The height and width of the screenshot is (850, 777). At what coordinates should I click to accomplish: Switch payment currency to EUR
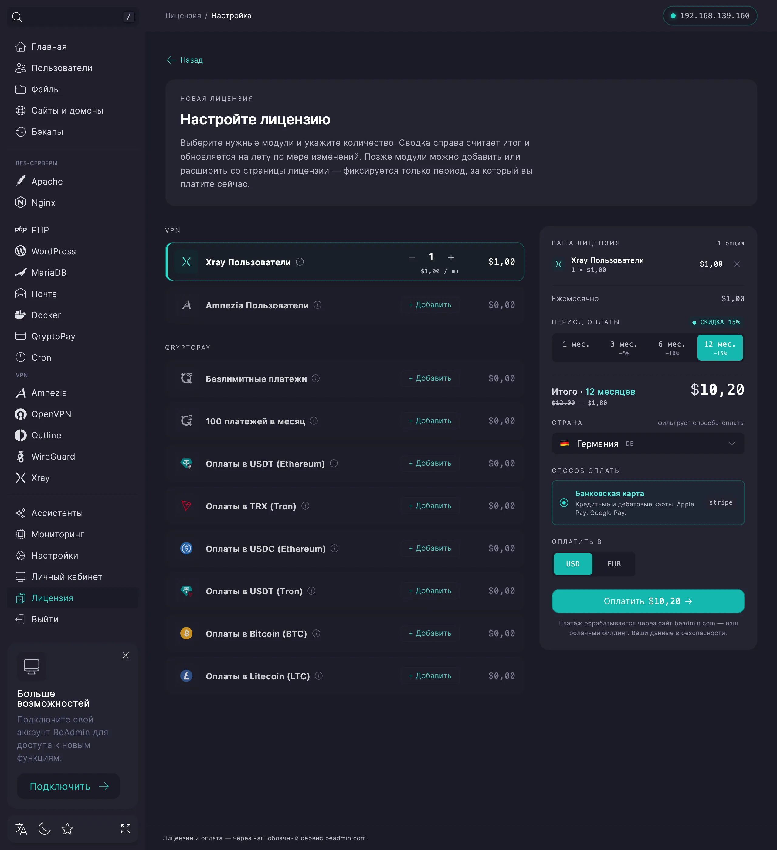click(614, 564)
